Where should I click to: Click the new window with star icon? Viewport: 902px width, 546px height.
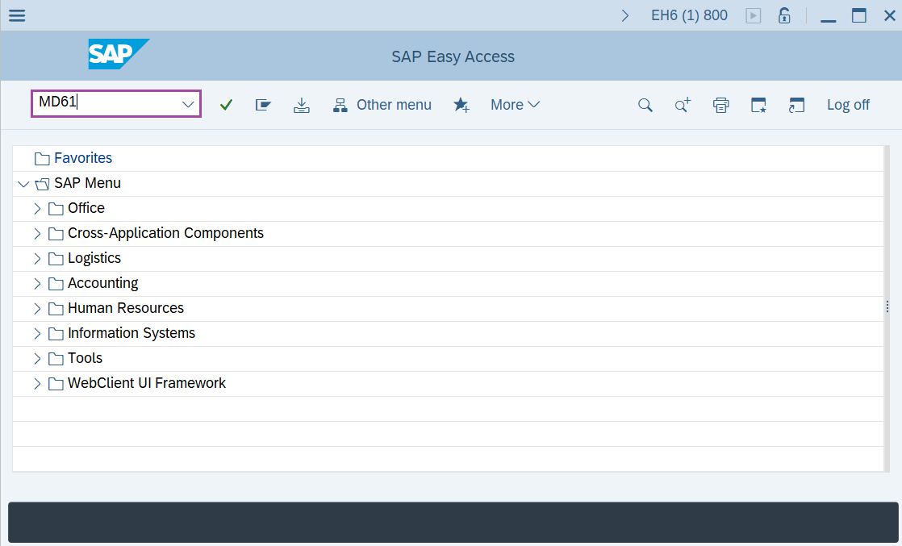(758, 105)
